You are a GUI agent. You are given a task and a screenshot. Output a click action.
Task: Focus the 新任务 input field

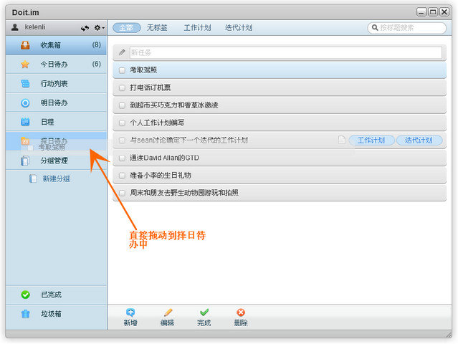[285, 52]
